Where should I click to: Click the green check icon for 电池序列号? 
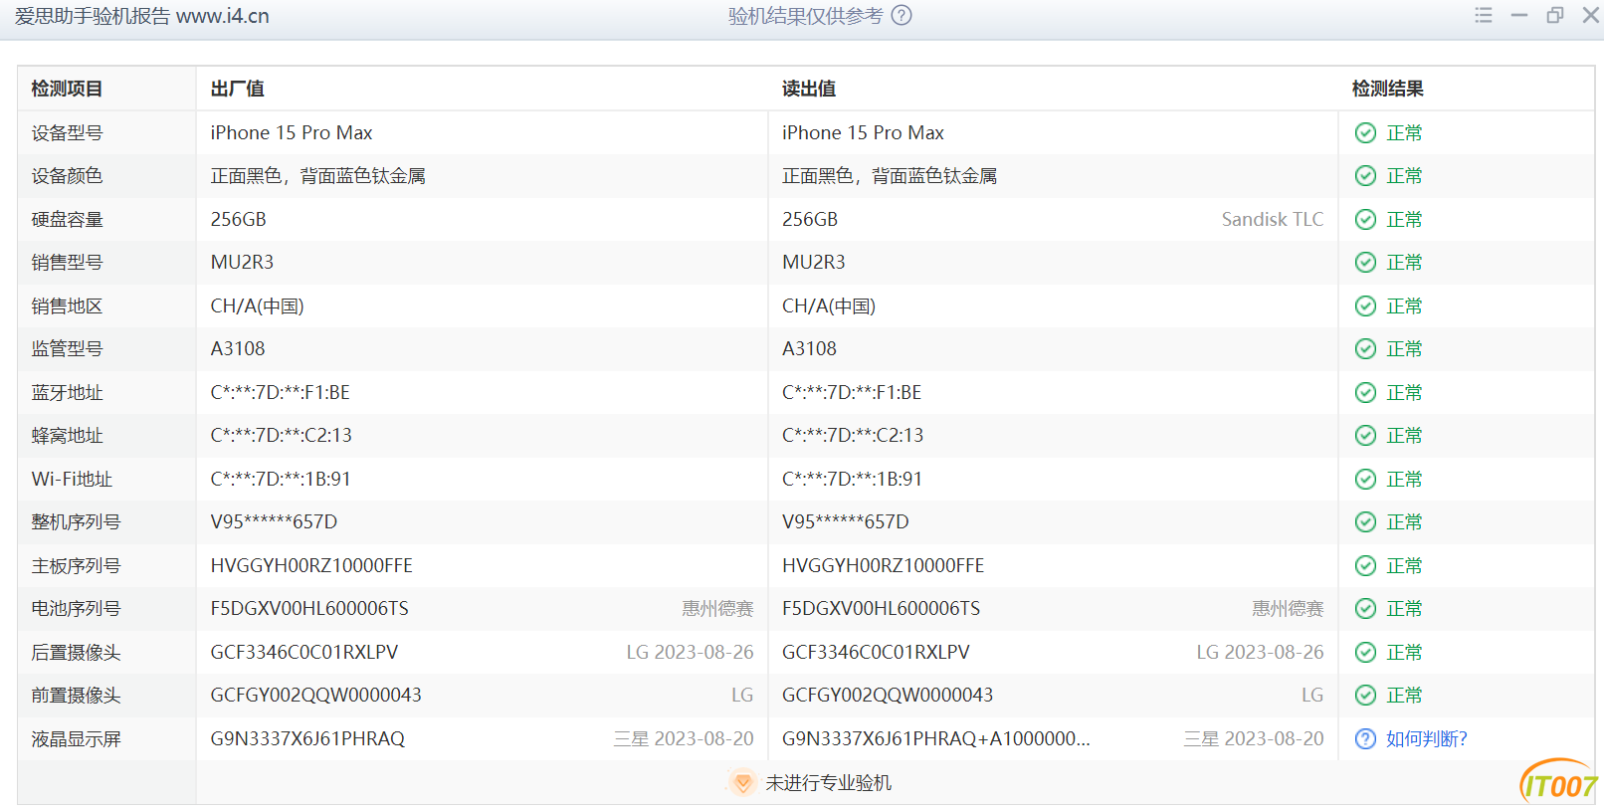click(x=1366, y=609)
